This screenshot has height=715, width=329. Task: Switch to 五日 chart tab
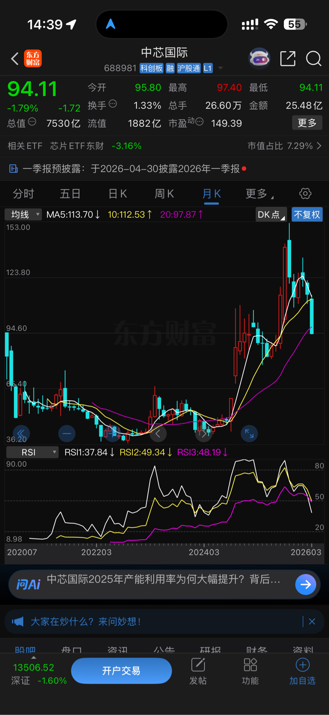click(70, 194)
